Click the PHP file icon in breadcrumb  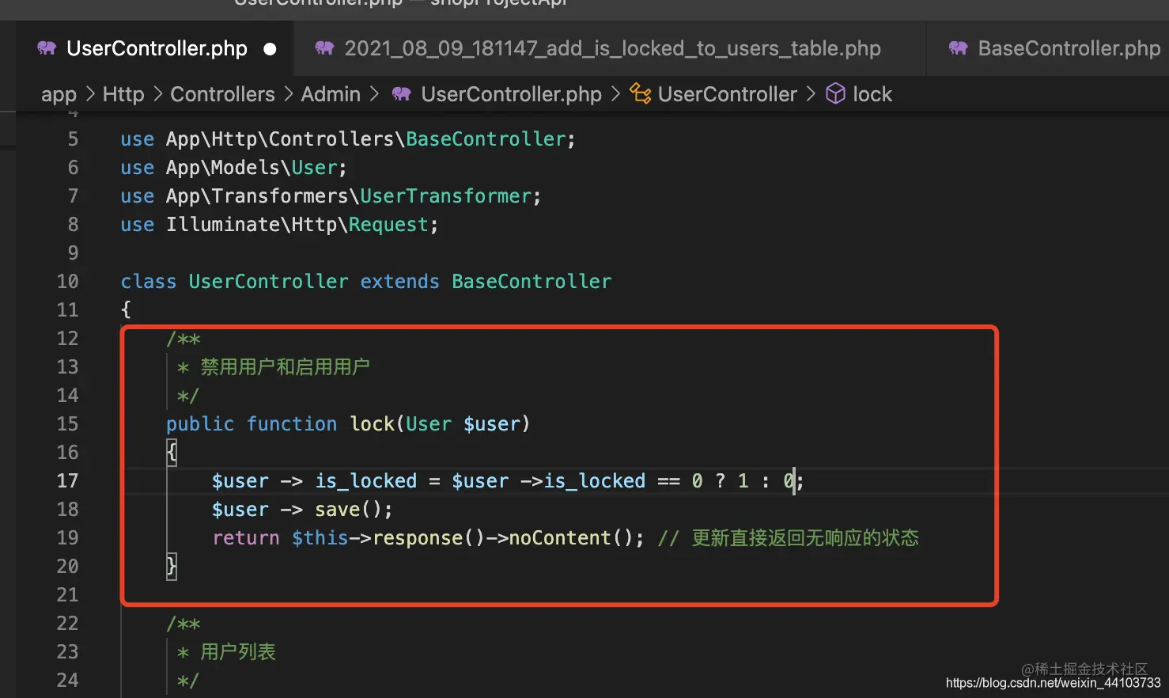pyautogui.click(x=402, y=94)
